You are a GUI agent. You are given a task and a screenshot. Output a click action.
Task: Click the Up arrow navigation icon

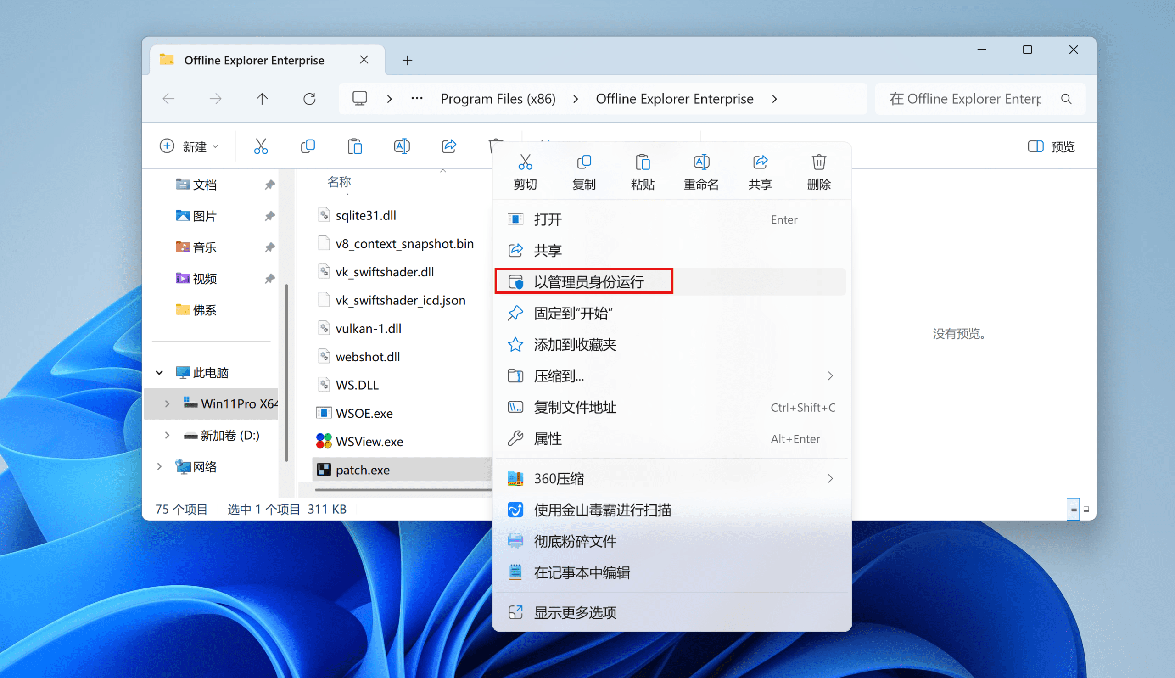[262, 99]
